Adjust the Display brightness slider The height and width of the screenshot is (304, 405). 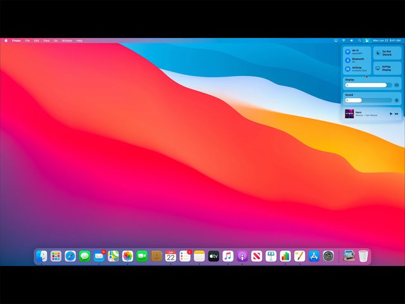(367, 85)
